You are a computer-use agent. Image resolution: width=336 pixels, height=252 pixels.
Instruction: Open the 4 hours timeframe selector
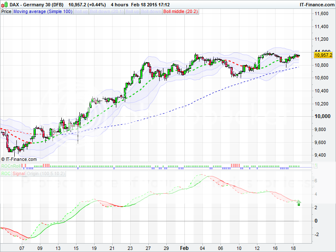click(x=120, y=4)
